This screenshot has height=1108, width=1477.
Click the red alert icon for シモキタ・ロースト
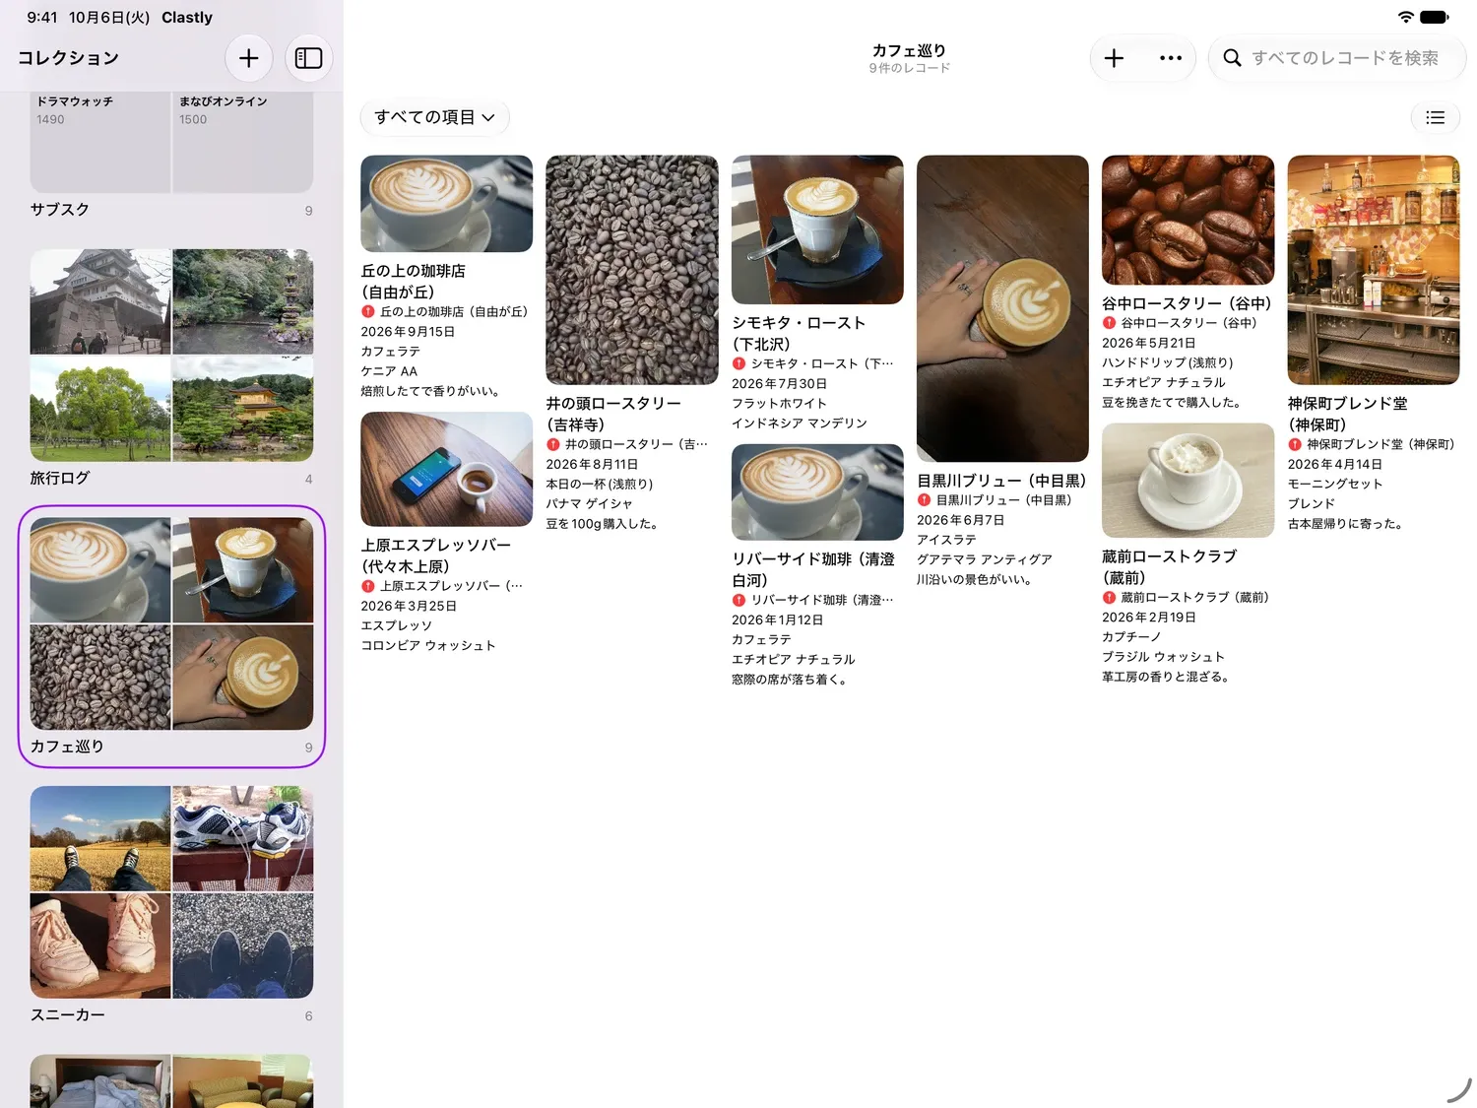click(738, 363)
